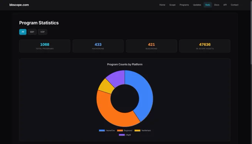Toggle Bugcrowd legend swatch
This screenshot has height=144, width=252.
120,131
